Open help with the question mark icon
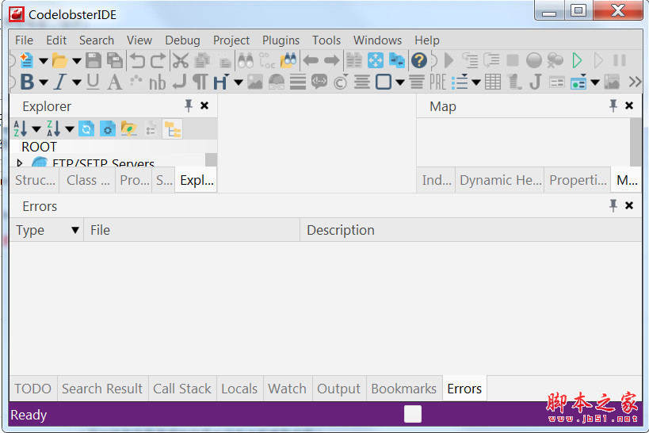The image size is (649, 433). (x=419, y=60)
